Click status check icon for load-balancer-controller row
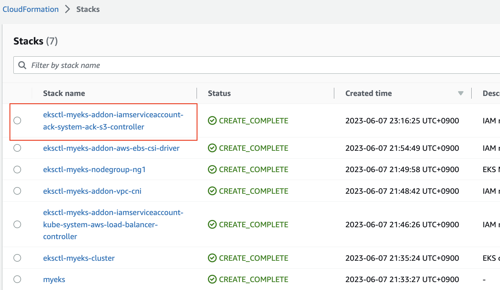This screenshot has width=500, height=290. point(212,225)
